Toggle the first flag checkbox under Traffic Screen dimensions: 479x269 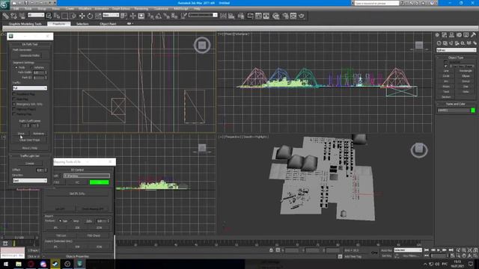(x=13, y=94)
